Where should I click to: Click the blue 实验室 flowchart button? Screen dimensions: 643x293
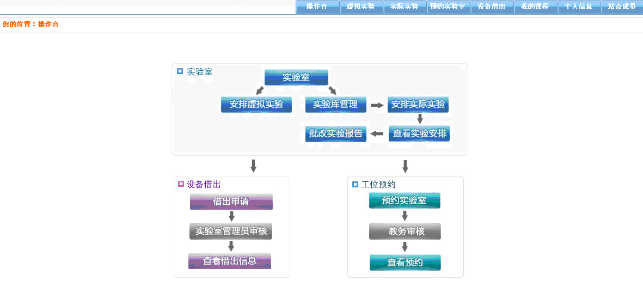pos(296,77)
